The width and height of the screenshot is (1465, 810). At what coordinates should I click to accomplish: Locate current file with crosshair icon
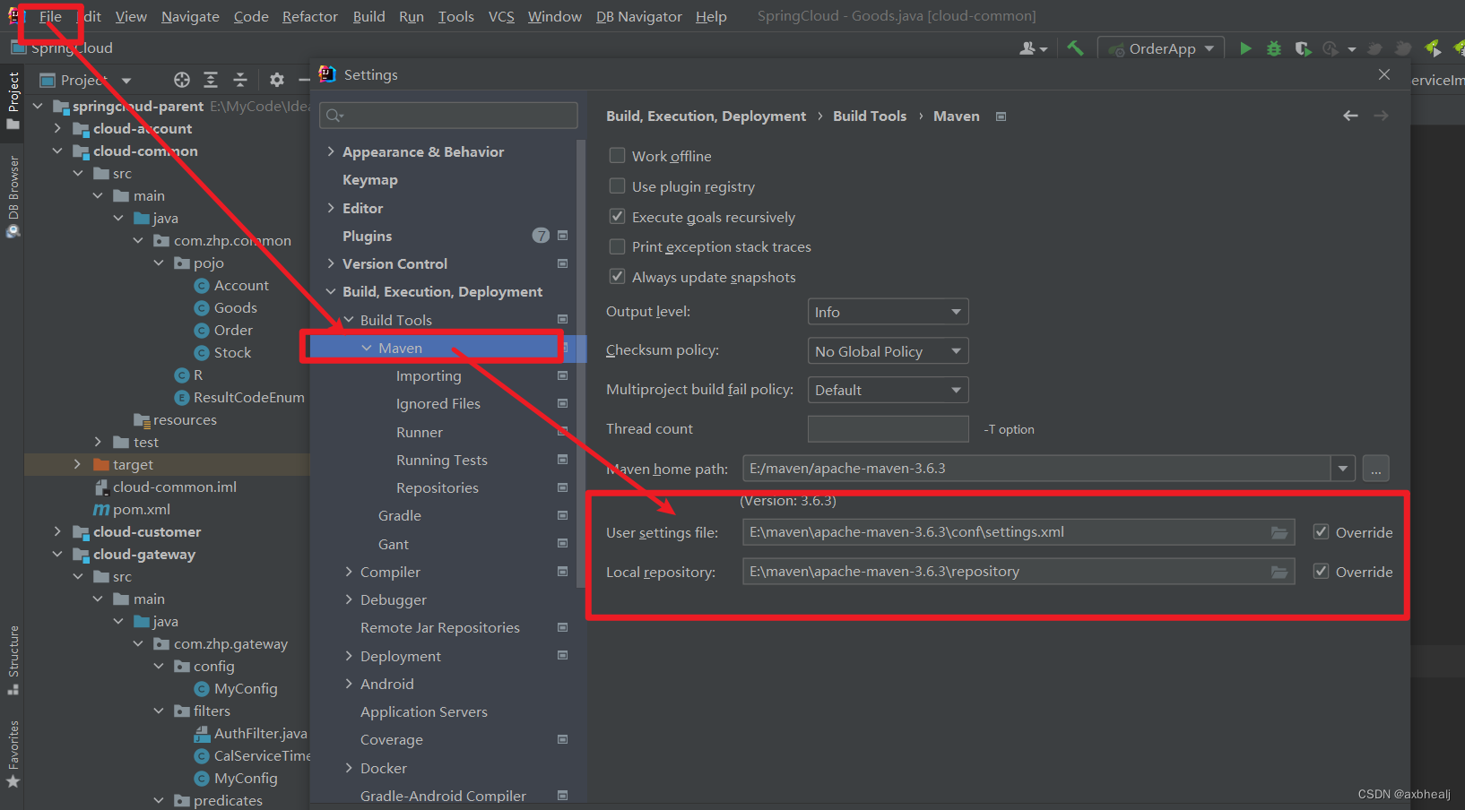click(x=181, y=80)
